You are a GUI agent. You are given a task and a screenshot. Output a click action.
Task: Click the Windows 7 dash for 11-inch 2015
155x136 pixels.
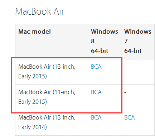click(x=125, y=92)
